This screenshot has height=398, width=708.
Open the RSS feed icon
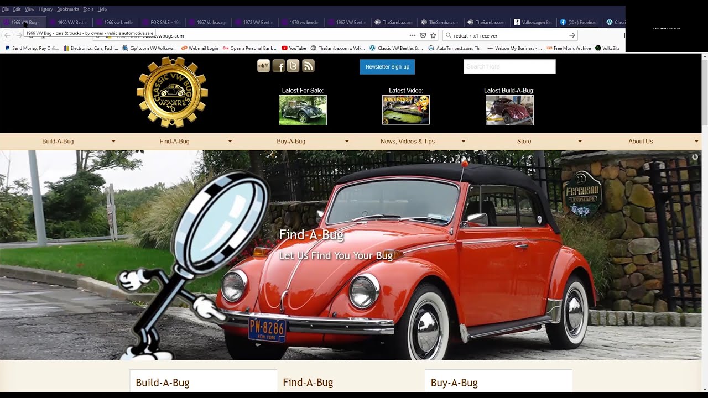pyautogui.click(x=308, y=66)
